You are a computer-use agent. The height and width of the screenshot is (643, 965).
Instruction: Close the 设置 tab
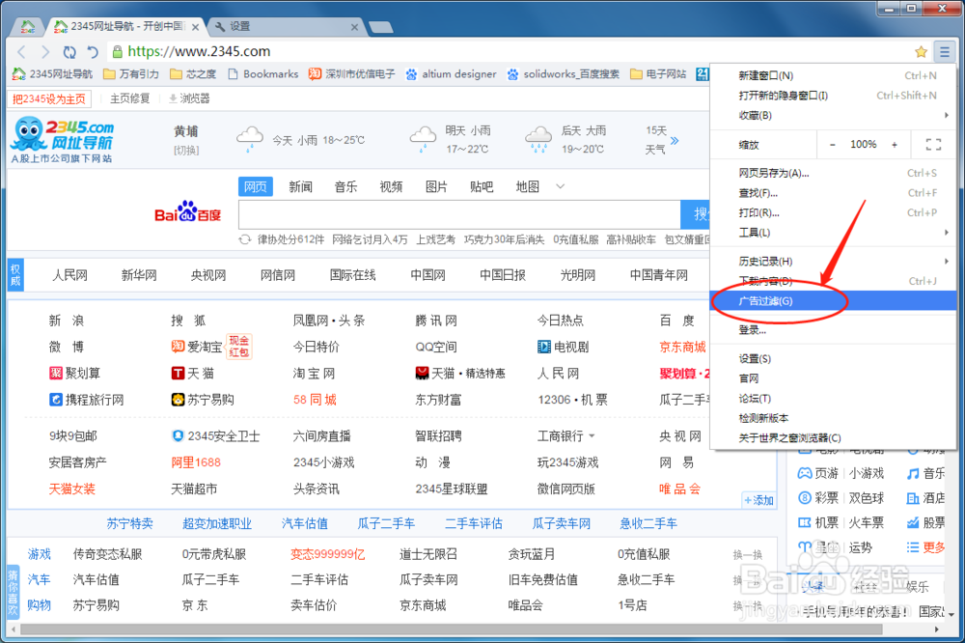point(354,27)
